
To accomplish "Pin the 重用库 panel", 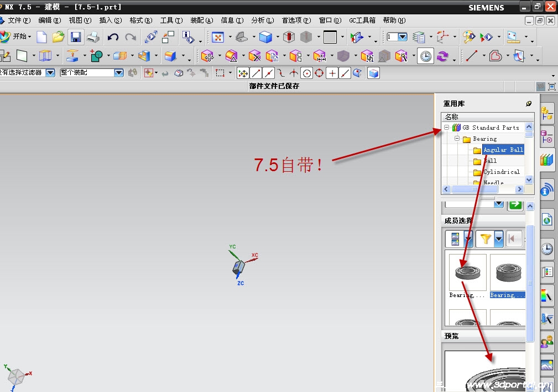I will coord(529,103).
